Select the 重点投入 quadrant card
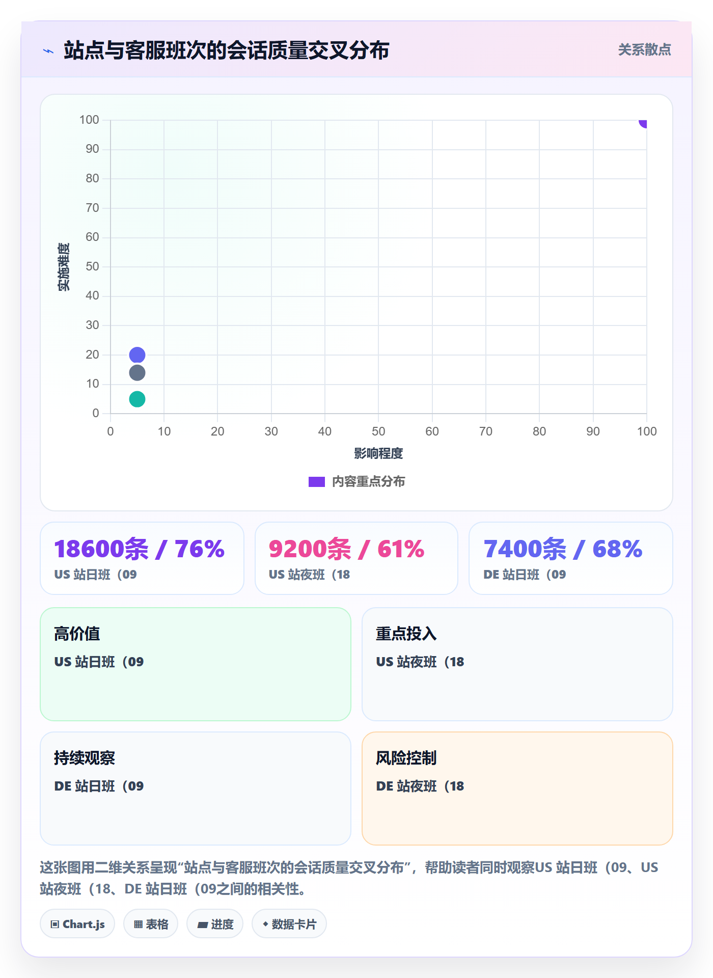Screen dimensions: 713x978 click(x=517, y=664)
